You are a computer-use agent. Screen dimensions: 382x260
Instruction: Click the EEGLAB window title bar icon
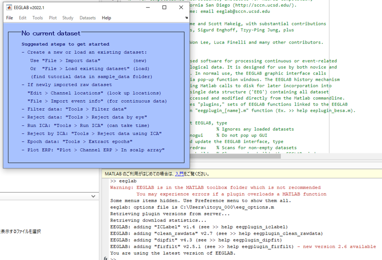[9, 7]
